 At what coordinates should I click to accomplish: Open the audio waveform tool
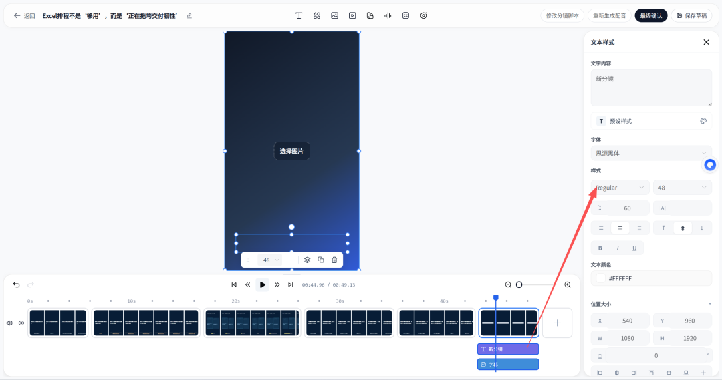[388, 15]
